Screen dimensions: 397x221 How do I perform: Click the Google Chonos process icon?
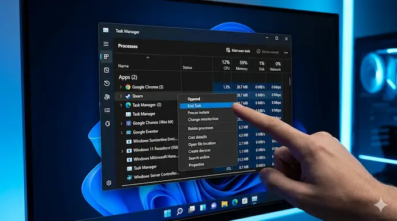pyautogui.click(x=128, y=123)
